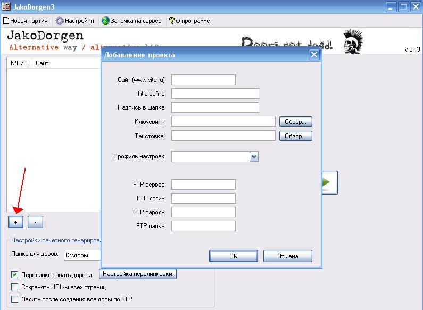Enable Сохранять URL-ы всех страниц checkbox
The height and width of the screenshot is (310, 423).
tap(14, 287)
